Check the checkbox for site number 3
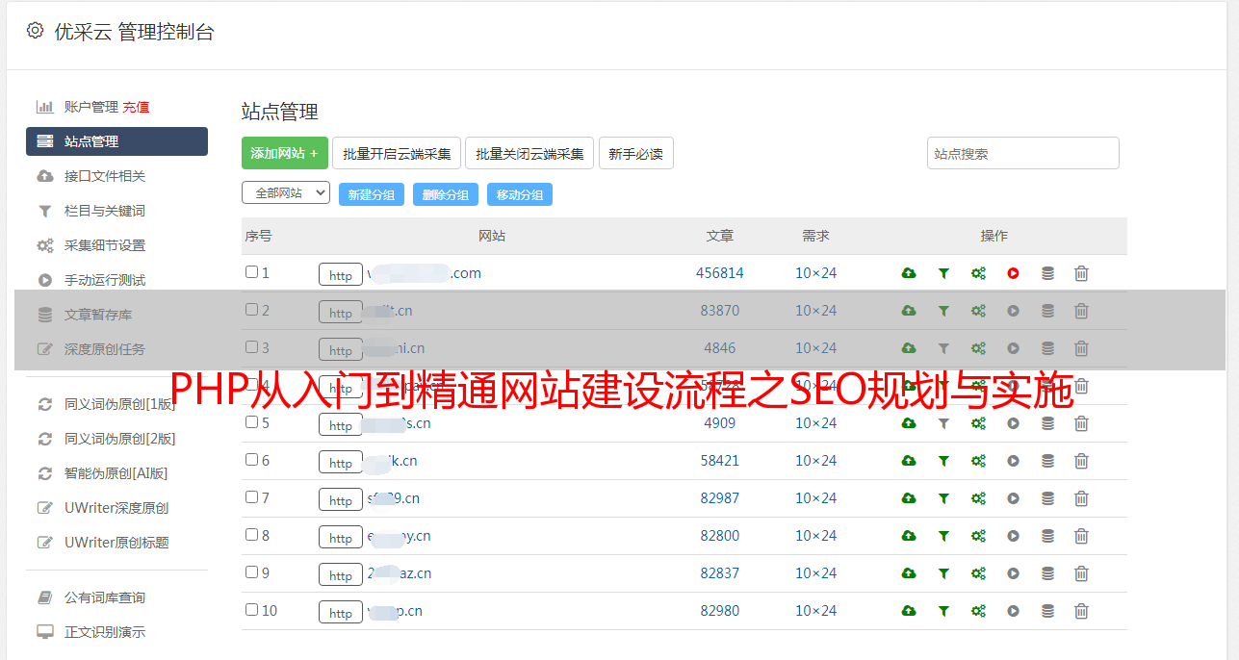Image resolution: width=1239 pixels, height=660 pixels. tap(251, 347)
